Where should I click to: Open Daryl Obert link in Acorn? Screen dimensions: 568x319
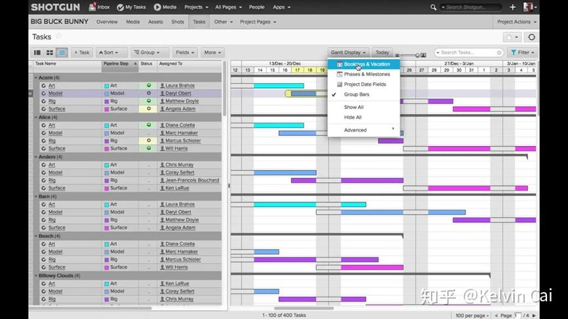(178, 93)
